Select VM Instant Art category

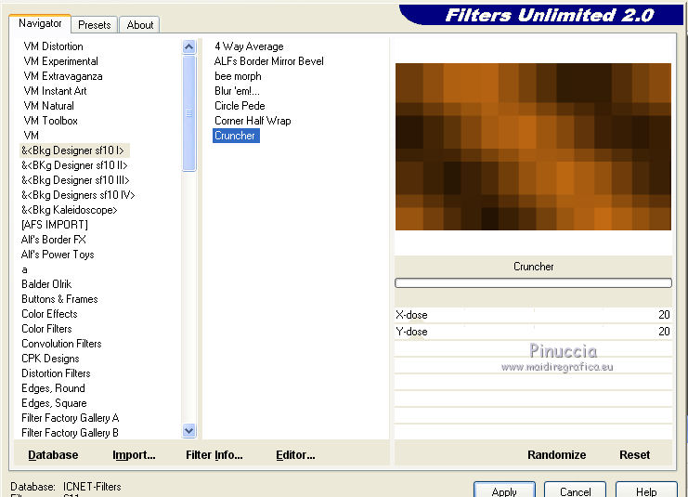coord(56,91)
